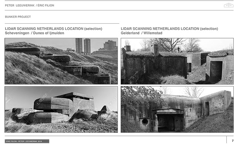Click the left 'LIDAR SCANNING NETHERLANDS LOCATION (selection)' heading
The image size is (237, 144).
[x=53, y=29]
